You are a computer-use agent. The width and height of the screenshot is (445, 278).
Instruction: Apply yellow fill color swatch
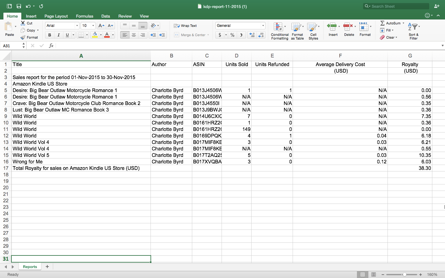[95, 35]
